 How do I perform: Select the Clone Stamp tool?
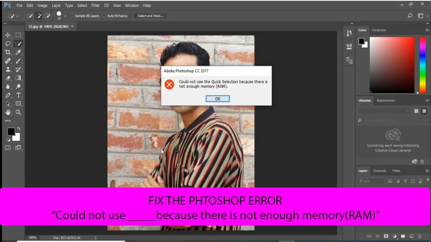tap(8, 70)
